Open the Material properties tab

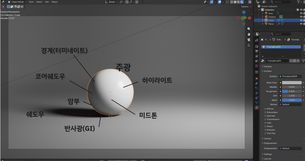[256, 107]
